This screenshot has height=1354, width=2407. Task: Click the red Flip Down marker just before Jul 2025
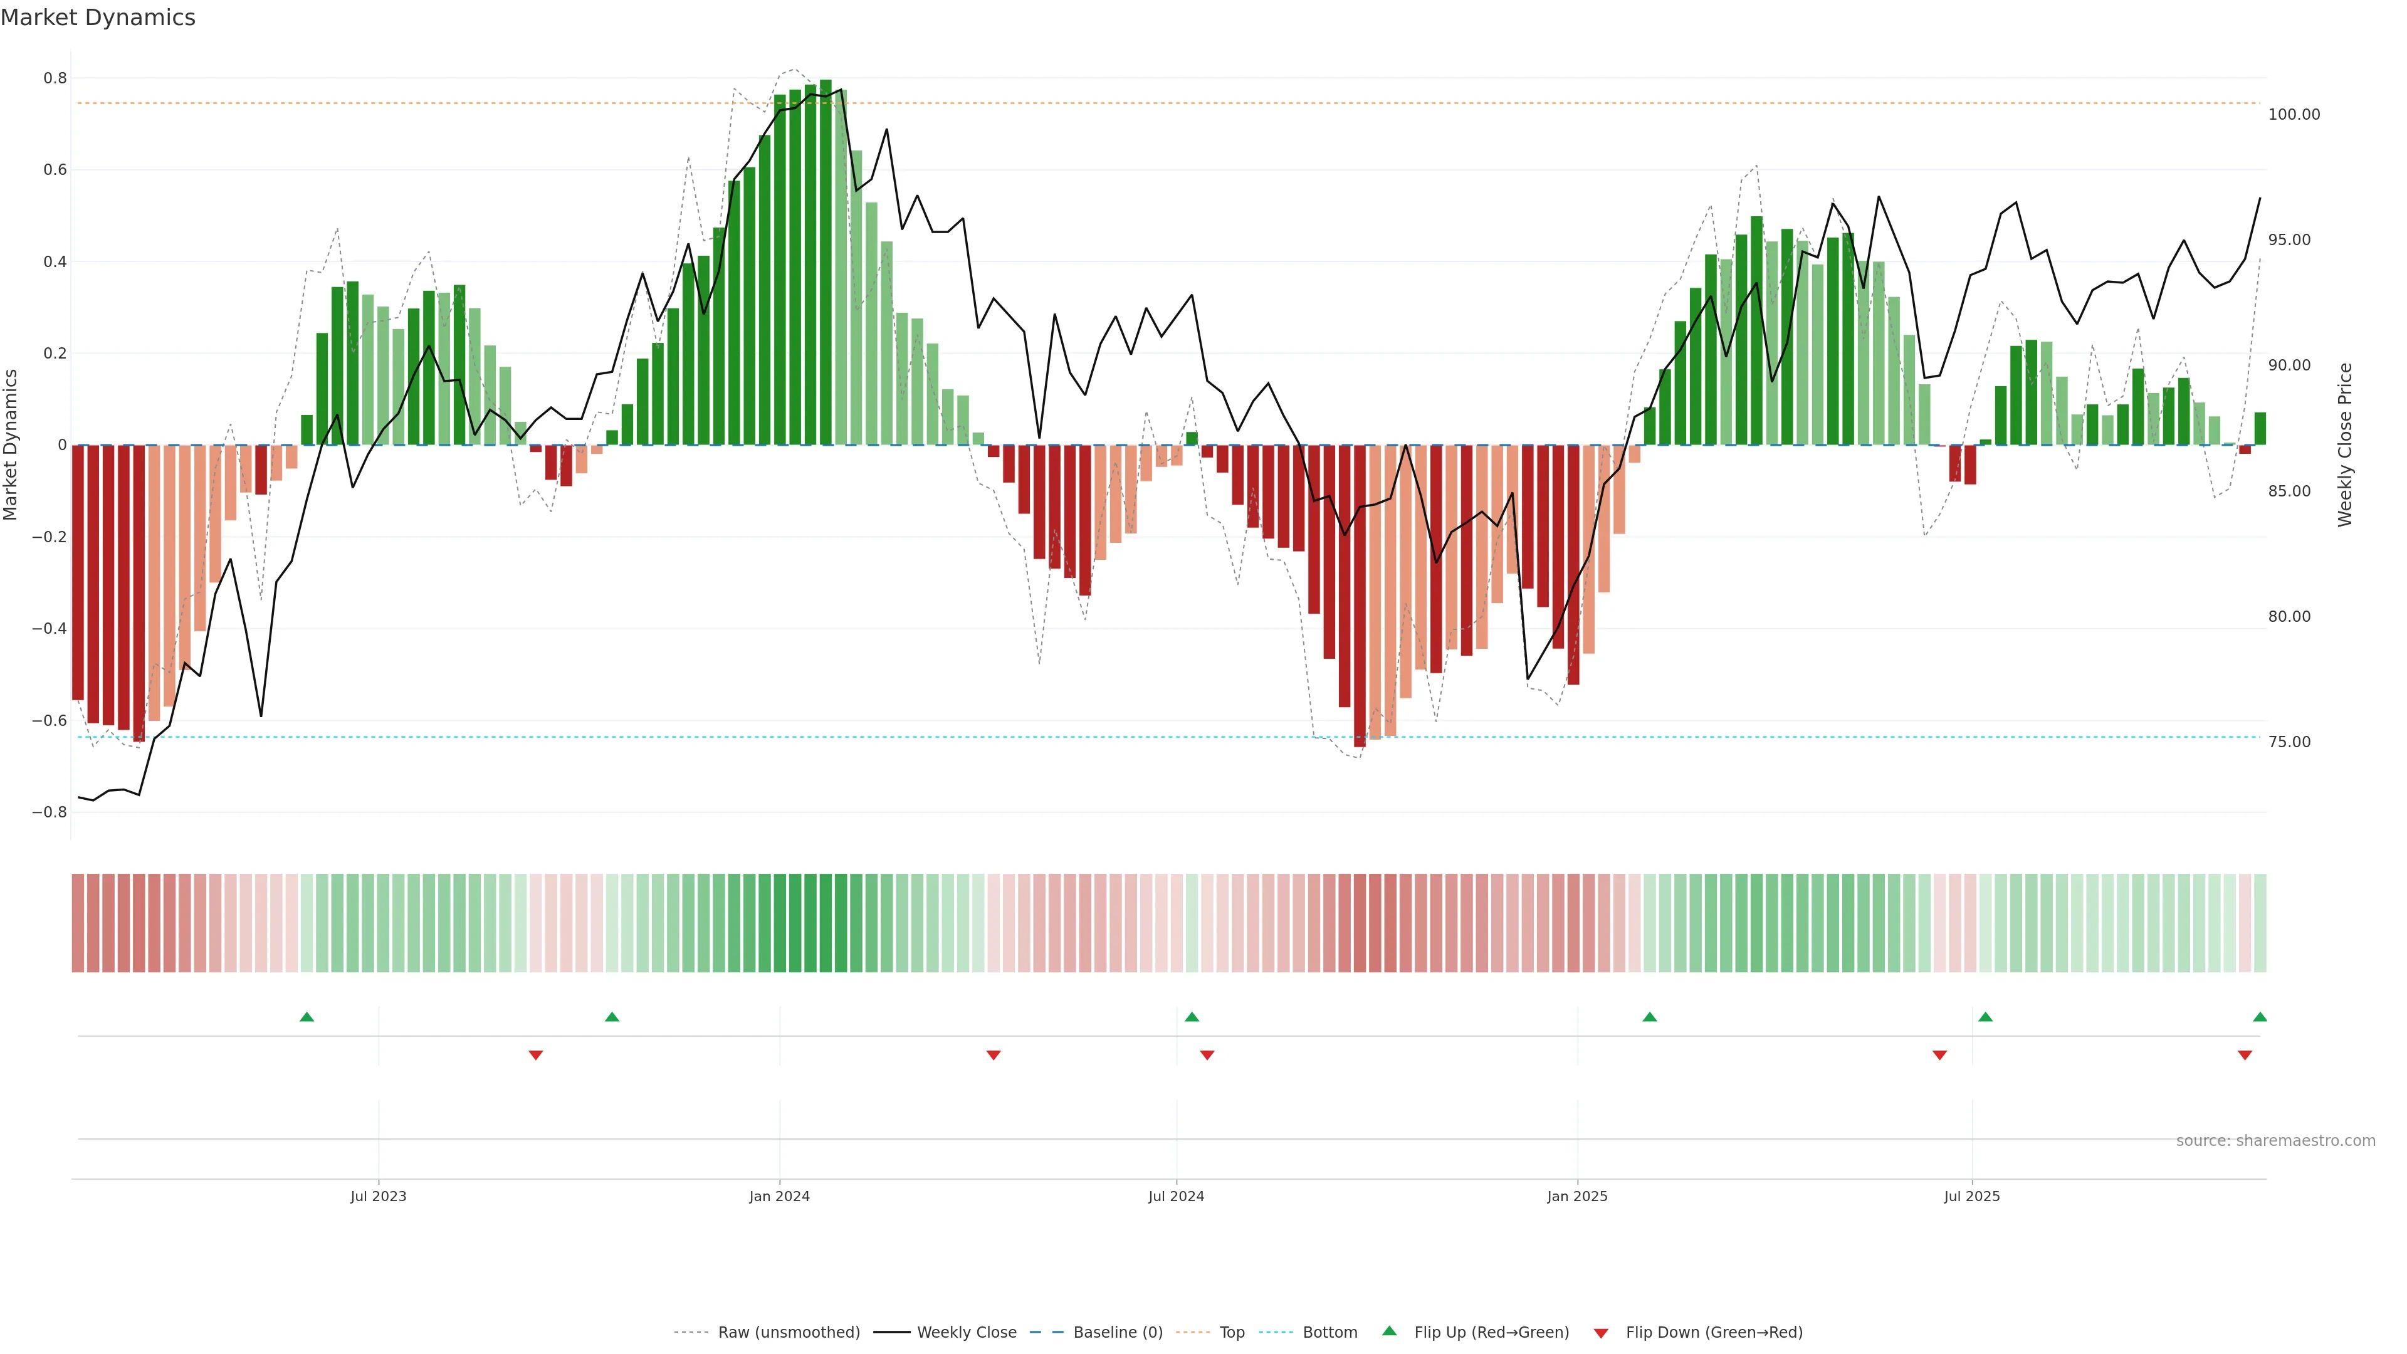pos(1939,1055)
